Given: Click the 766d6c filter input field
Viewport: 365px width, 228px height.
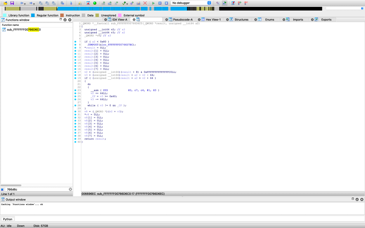Looking at the screenshot, I should [x=36, y=189].
